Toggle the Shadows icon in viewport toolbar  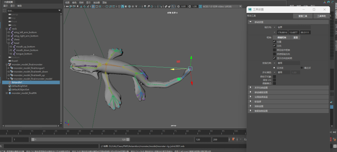pyautogui.click(x=140, y=7)
